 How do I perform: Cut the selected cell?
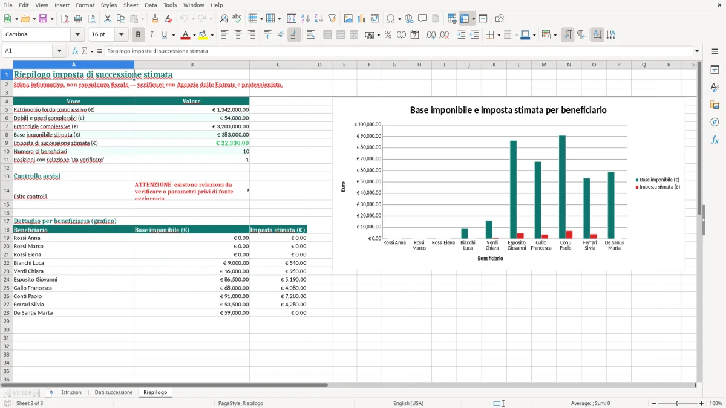click(x=108, y=19)
